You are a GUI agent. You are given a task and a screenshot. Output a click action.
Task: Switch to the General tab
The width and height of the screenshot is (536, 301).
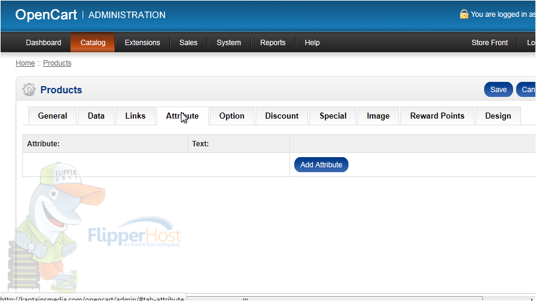click(52, 116)
